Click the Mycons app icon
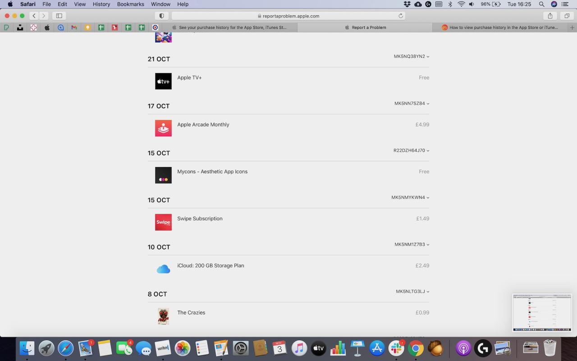Viewport: 577px width, 361px height. coord(163,175)
